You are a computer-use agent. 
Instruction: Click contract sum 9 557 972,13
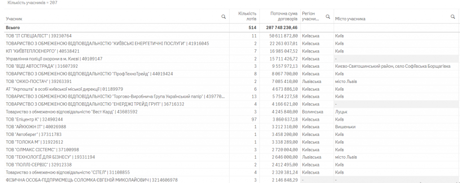(x=284, y=66)
